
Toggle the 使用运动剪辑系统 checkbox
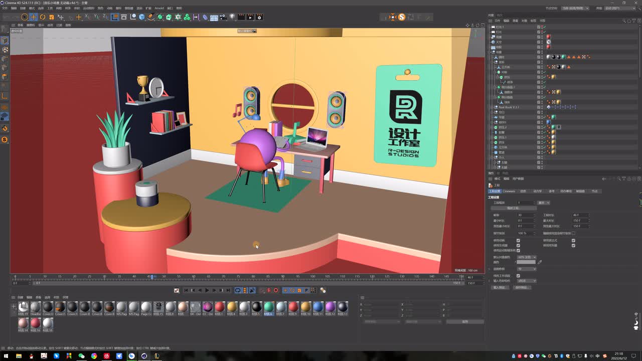[x=518, y=250]
